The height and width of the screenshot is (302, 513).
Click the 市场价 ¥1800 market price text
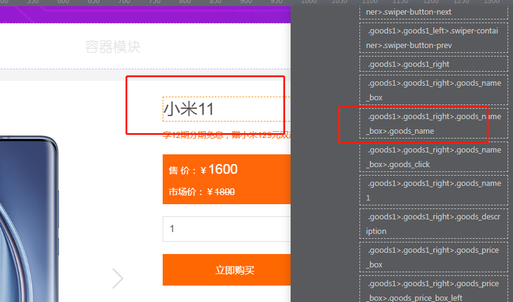[x=202, y=192]
